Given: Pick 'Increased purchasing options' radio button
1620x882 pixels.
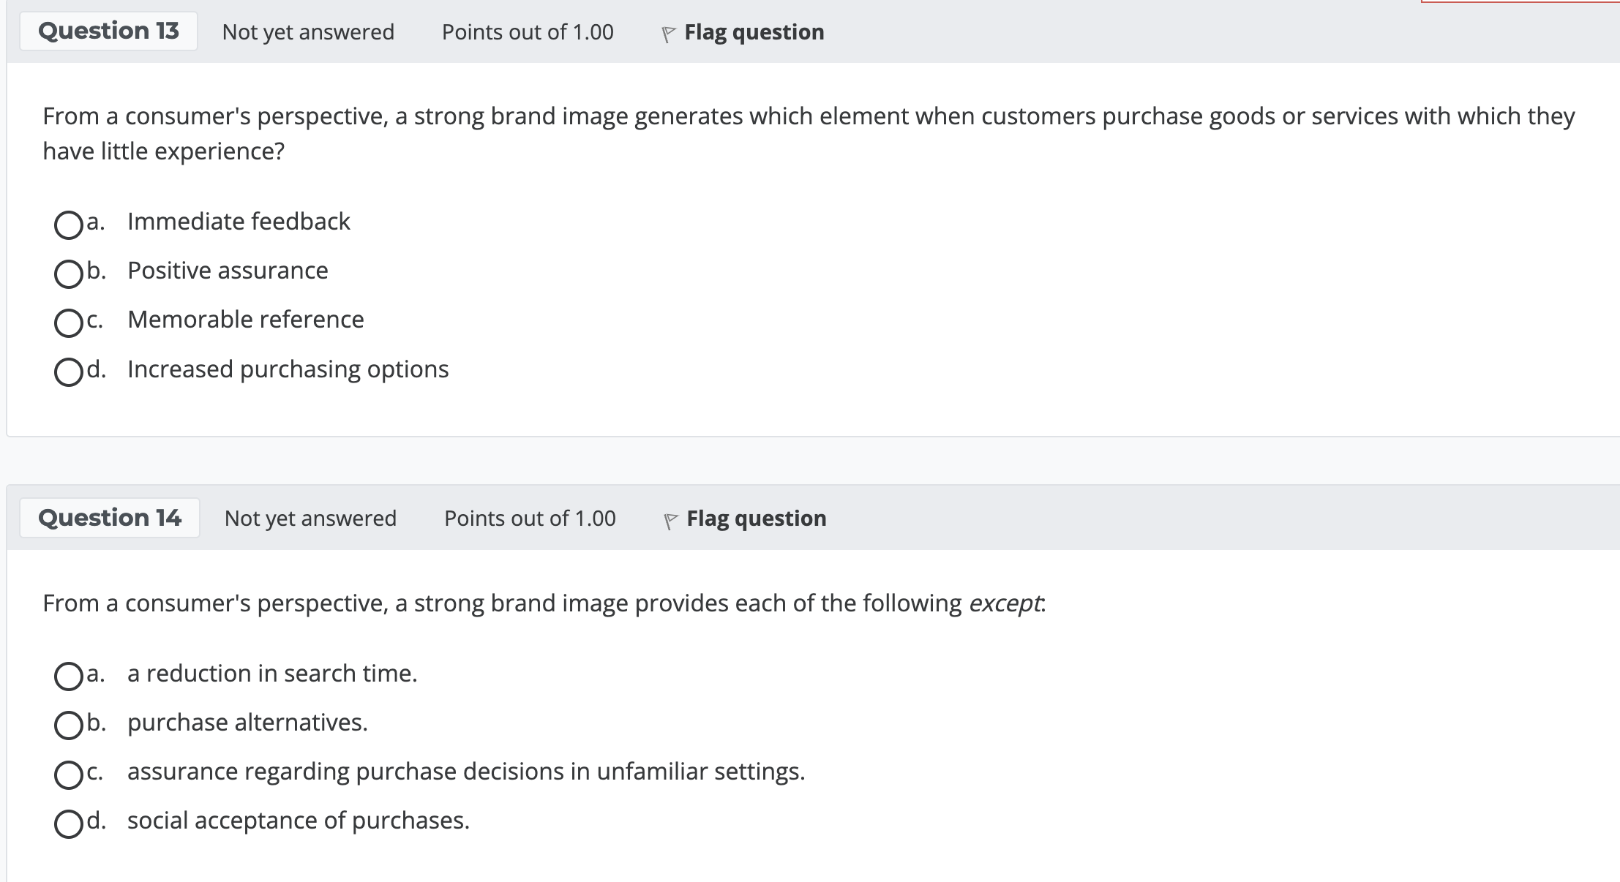Looking at the screenshot, I should tap(68, 372).
